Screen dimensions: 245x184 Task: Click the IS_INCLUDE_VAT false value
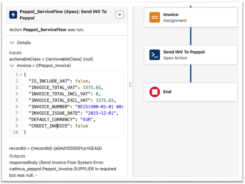pyautogui.click(x=82, y=81)
